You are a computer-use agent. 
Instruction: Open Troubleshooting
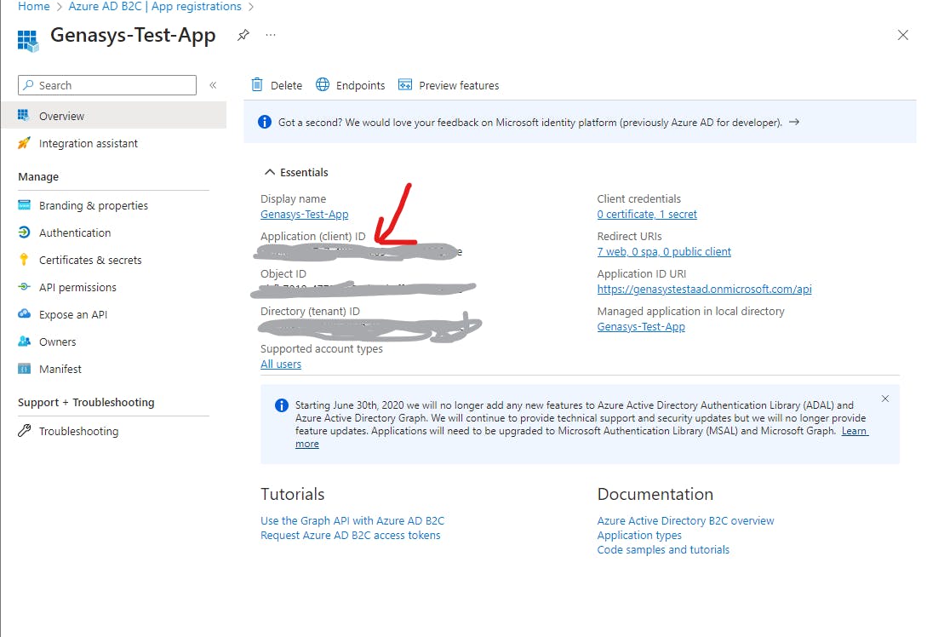tap(78, 431)
